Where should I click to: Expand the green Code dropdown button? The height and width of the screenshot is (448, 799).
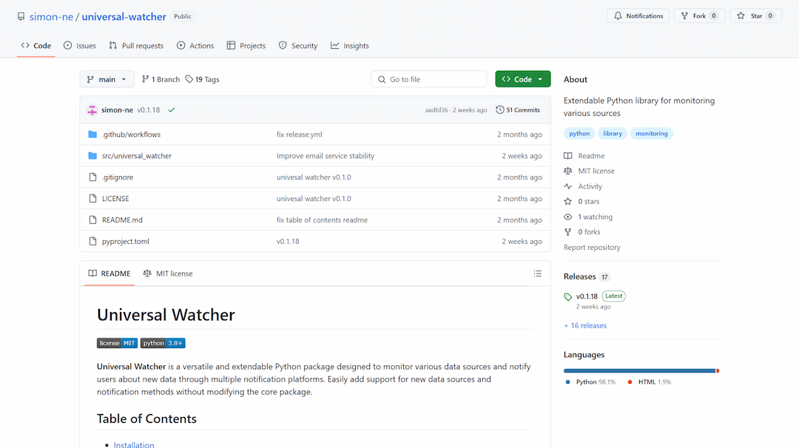tap(523, 79)
